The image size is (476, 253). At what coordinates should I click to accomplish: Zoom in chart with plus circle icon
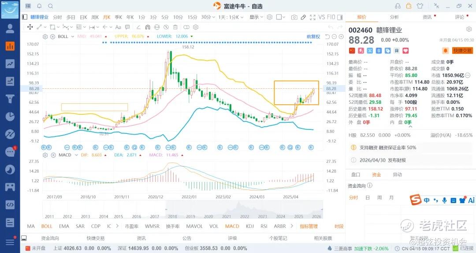click(341, 37)
